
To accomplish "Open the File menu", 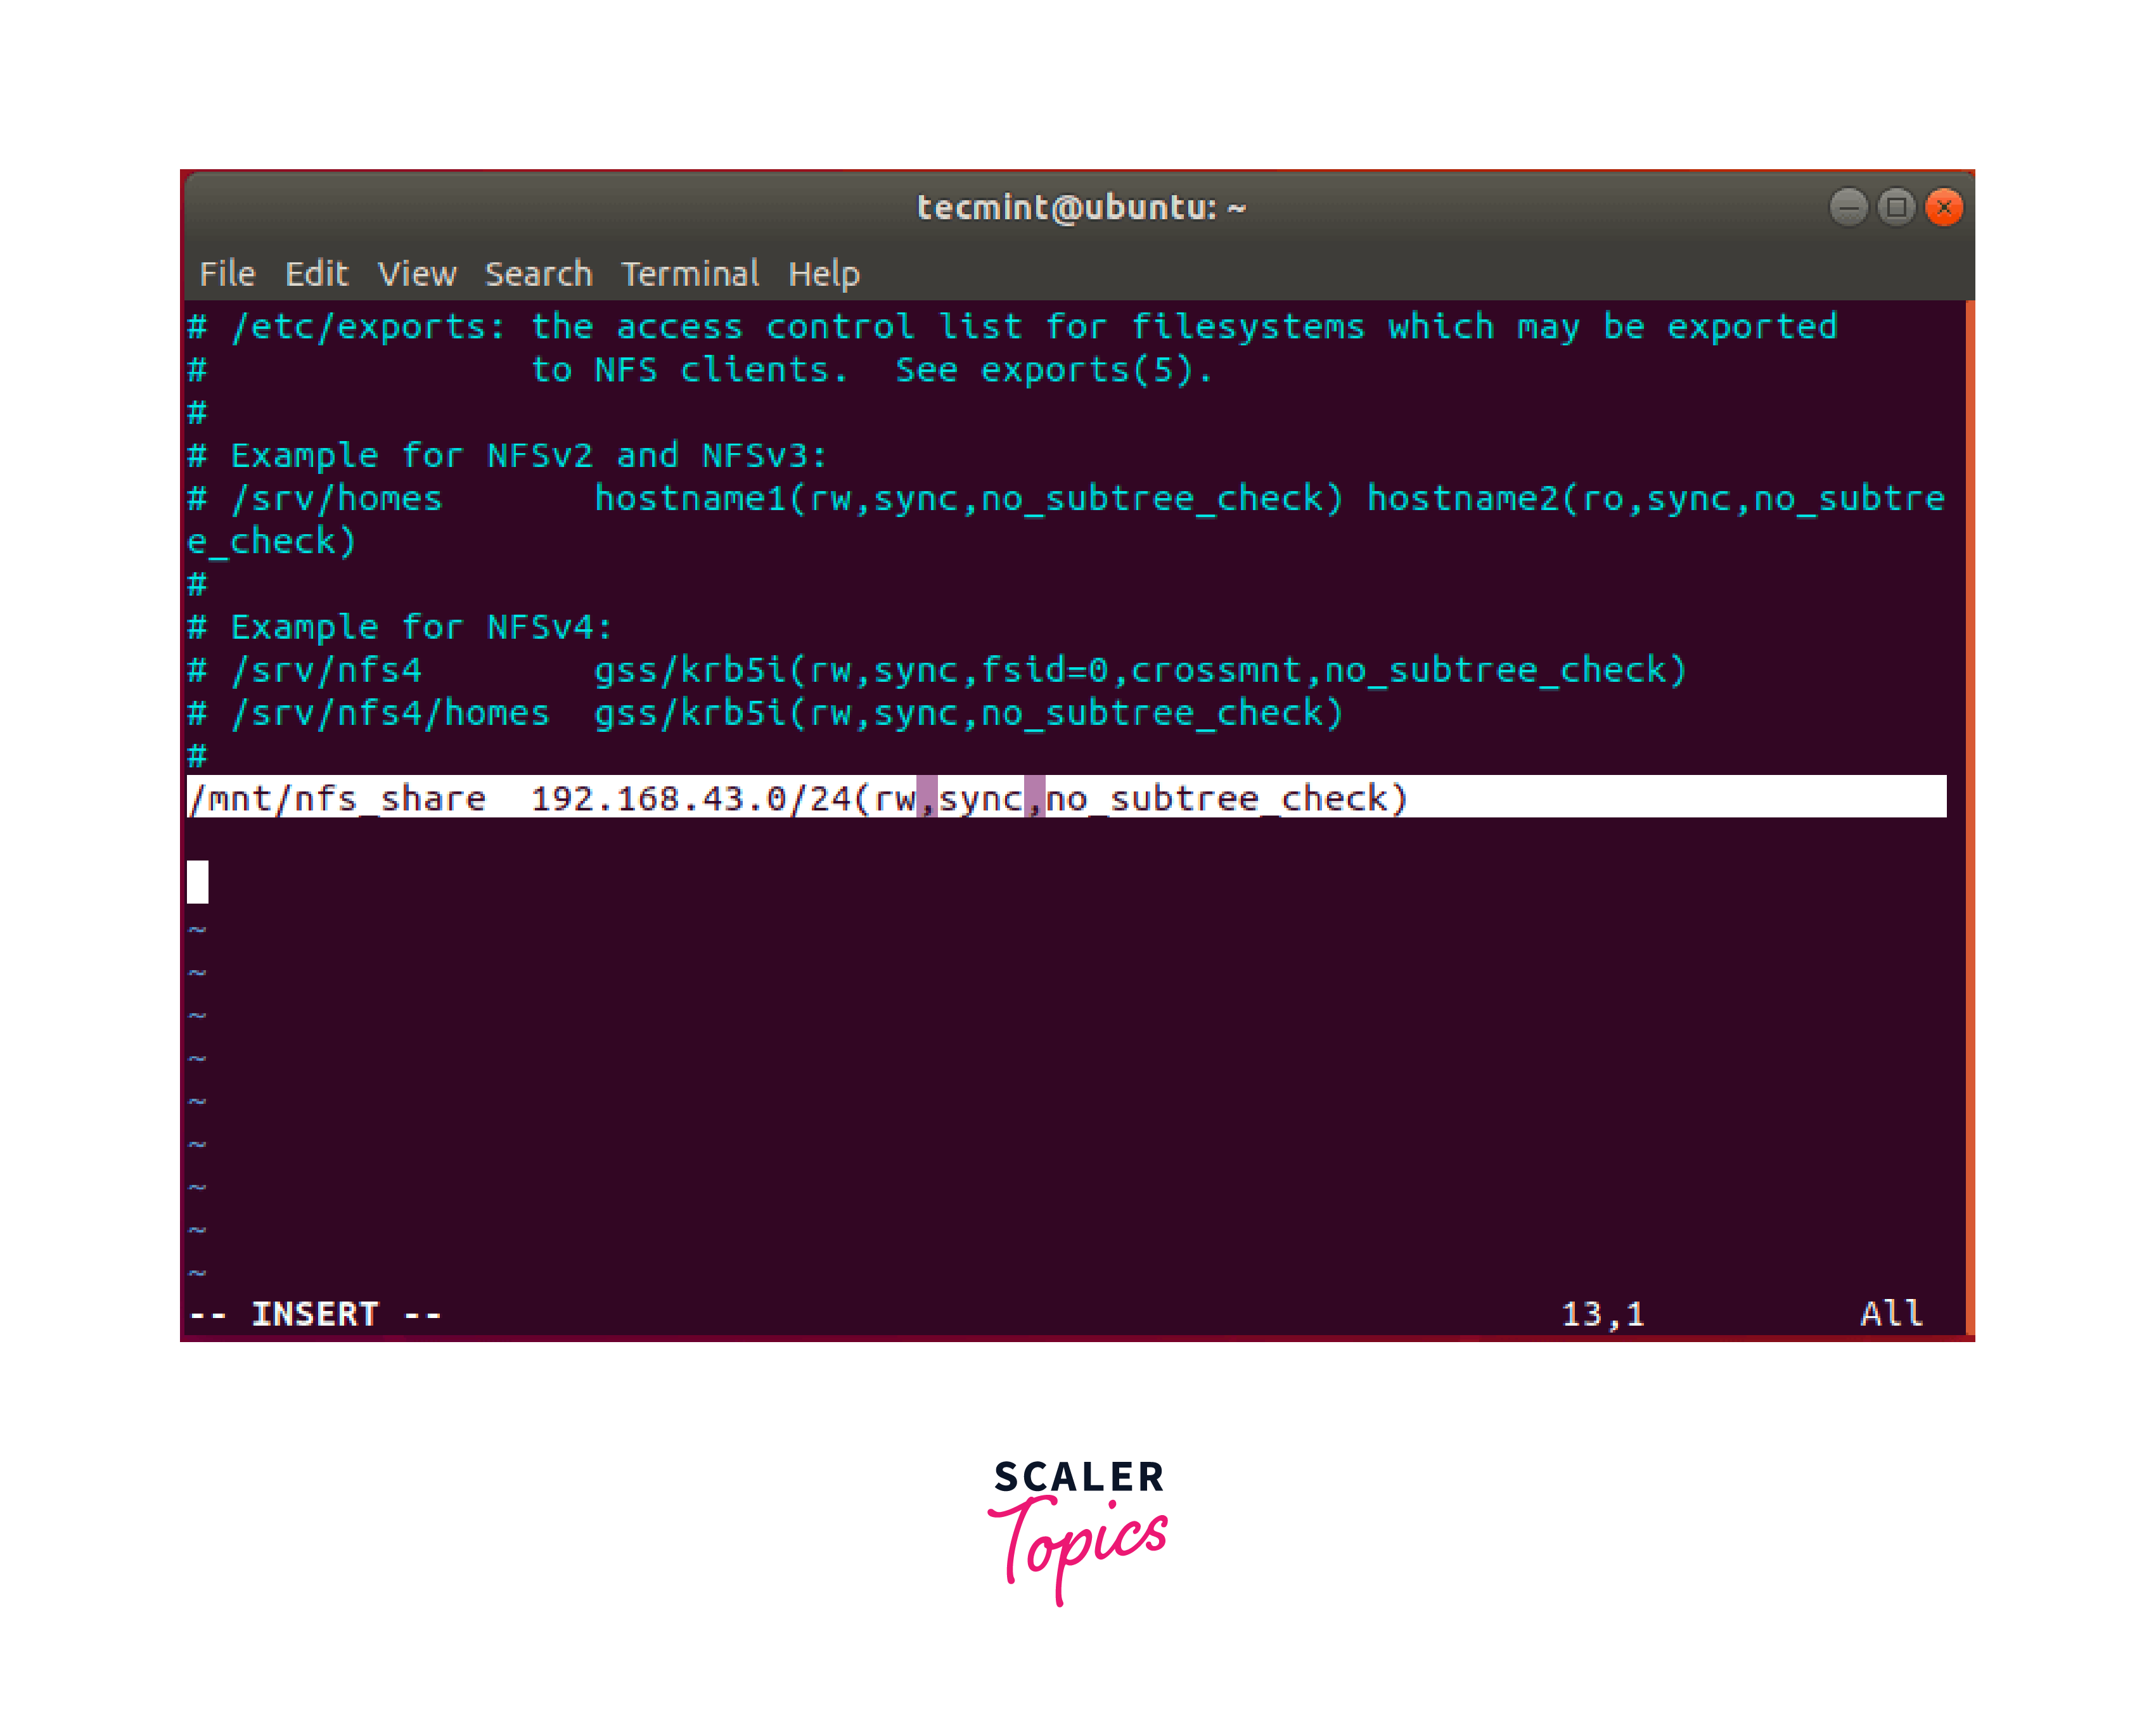I will tap(227, 273).
